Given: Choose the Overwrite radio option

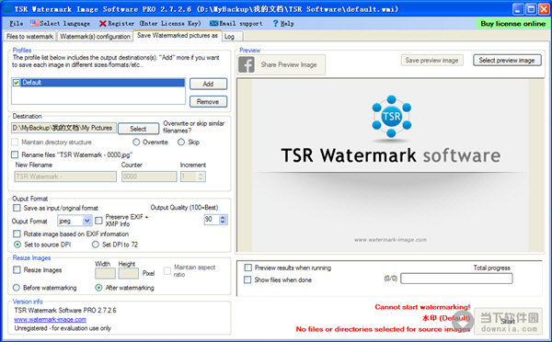Looking at the screenshot, I should [x=136, y=142].
